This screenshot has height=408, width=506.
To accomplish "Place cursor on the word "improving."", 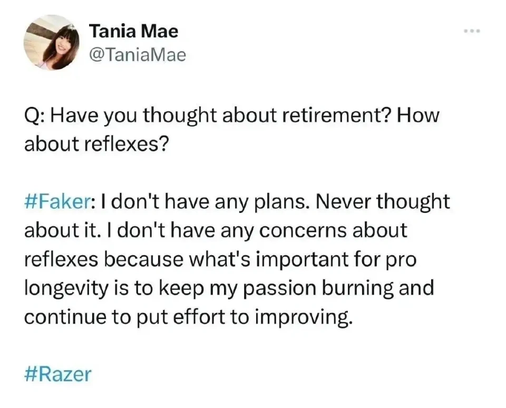I will pyautogui.click(x=304, y=317).
